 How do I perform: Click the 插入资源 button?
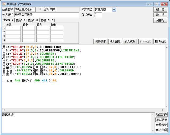(130, 41)
